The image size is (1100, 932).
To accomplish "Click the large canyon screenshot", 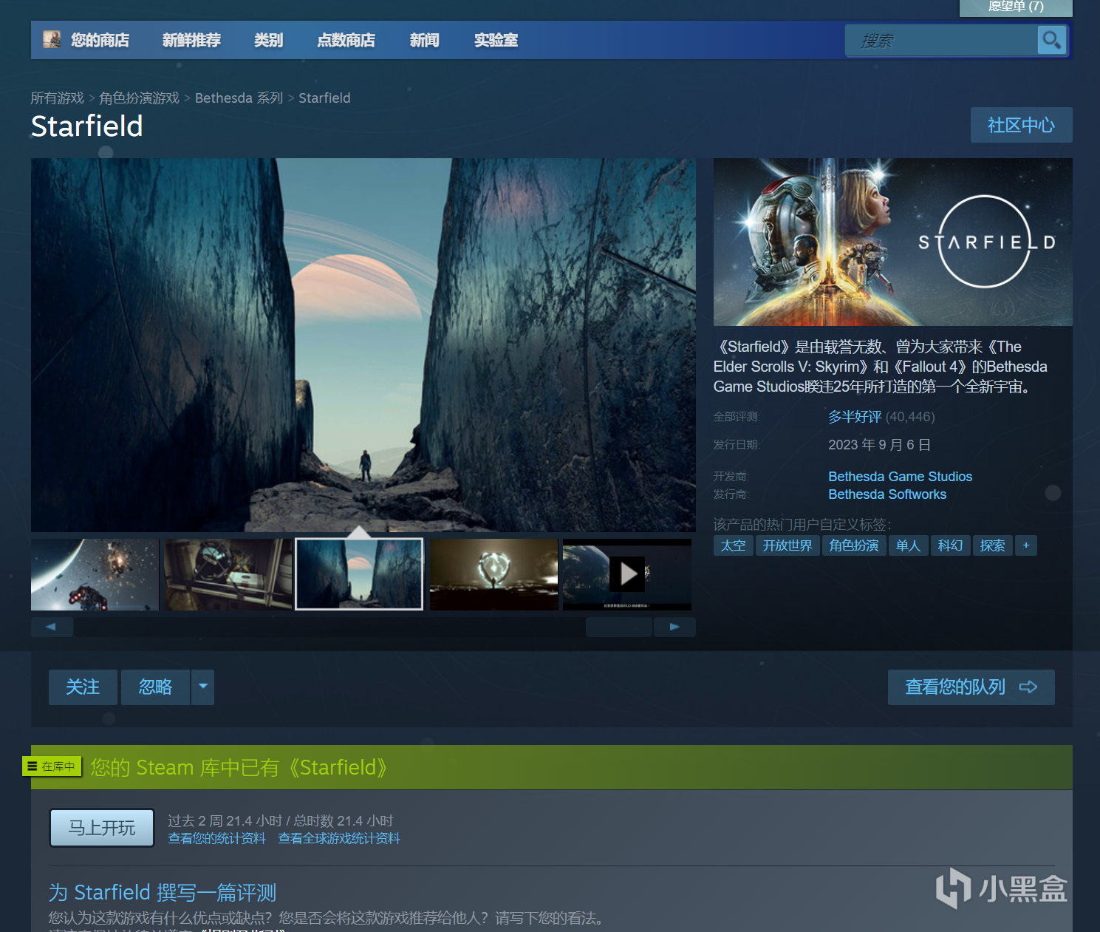I will pos(363,344).
